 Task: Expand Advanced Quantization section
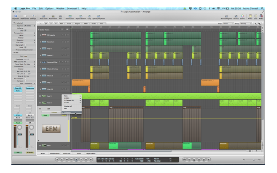pos(16,50)
